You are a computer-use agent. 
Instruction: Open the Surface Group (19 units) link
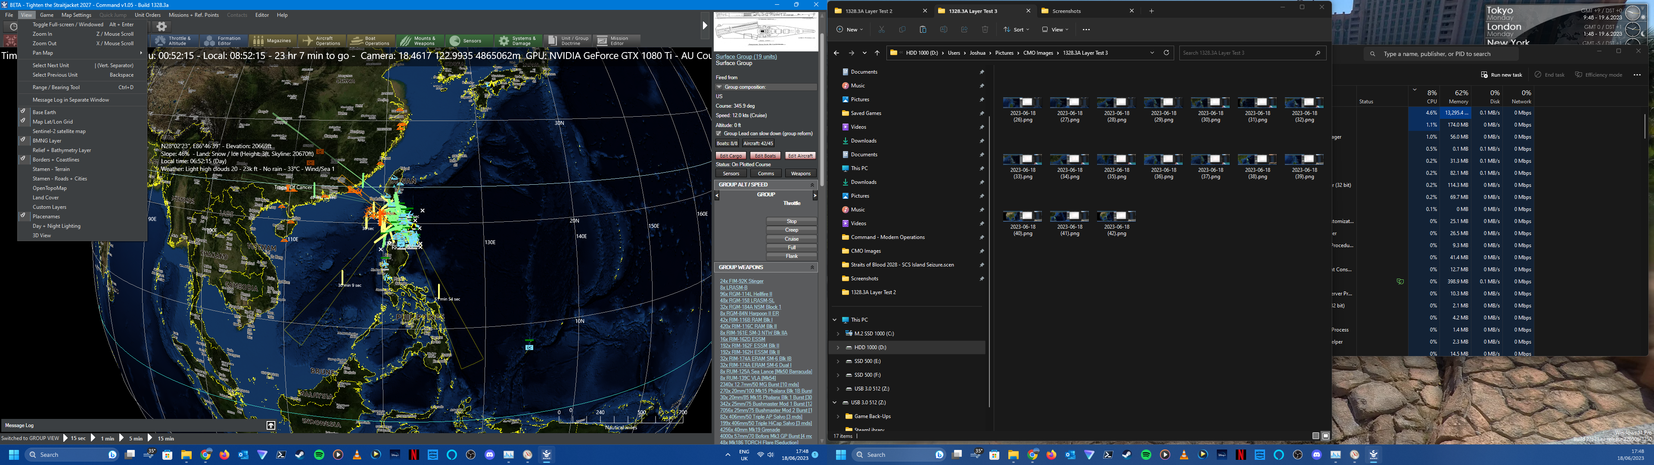tap(746, 56)
